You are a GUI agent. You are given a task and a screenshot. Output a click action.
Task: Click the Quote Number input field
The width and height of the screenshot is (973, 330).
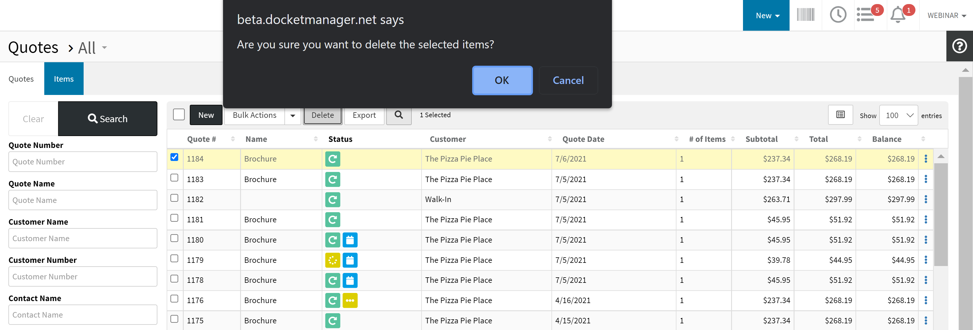click(83, 162)
